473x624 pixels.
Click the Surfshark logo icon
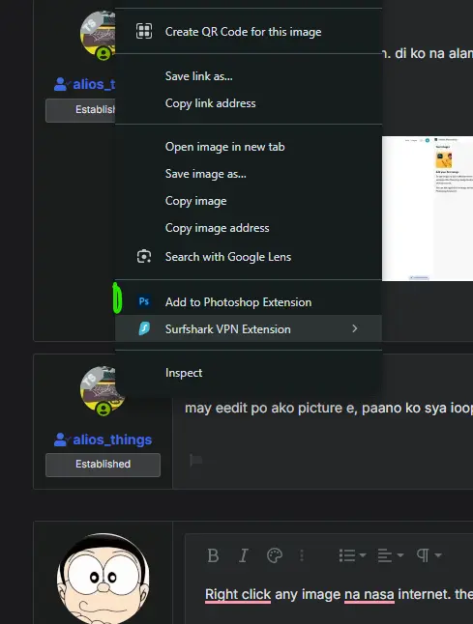pos(144,328)
